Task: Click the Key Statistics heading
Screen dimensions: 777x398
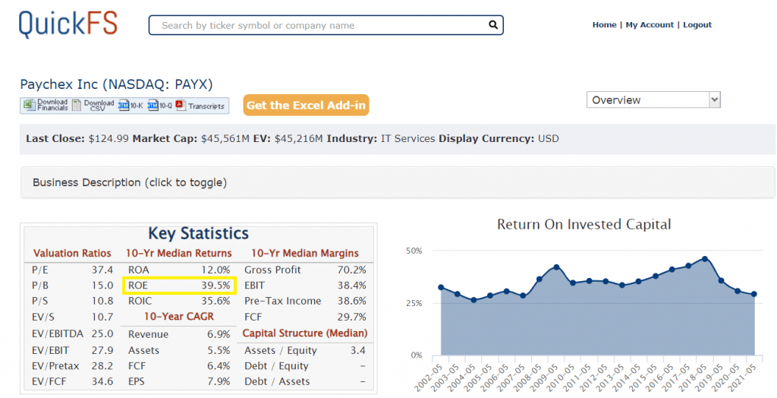Action: click(x=198, y=234)
